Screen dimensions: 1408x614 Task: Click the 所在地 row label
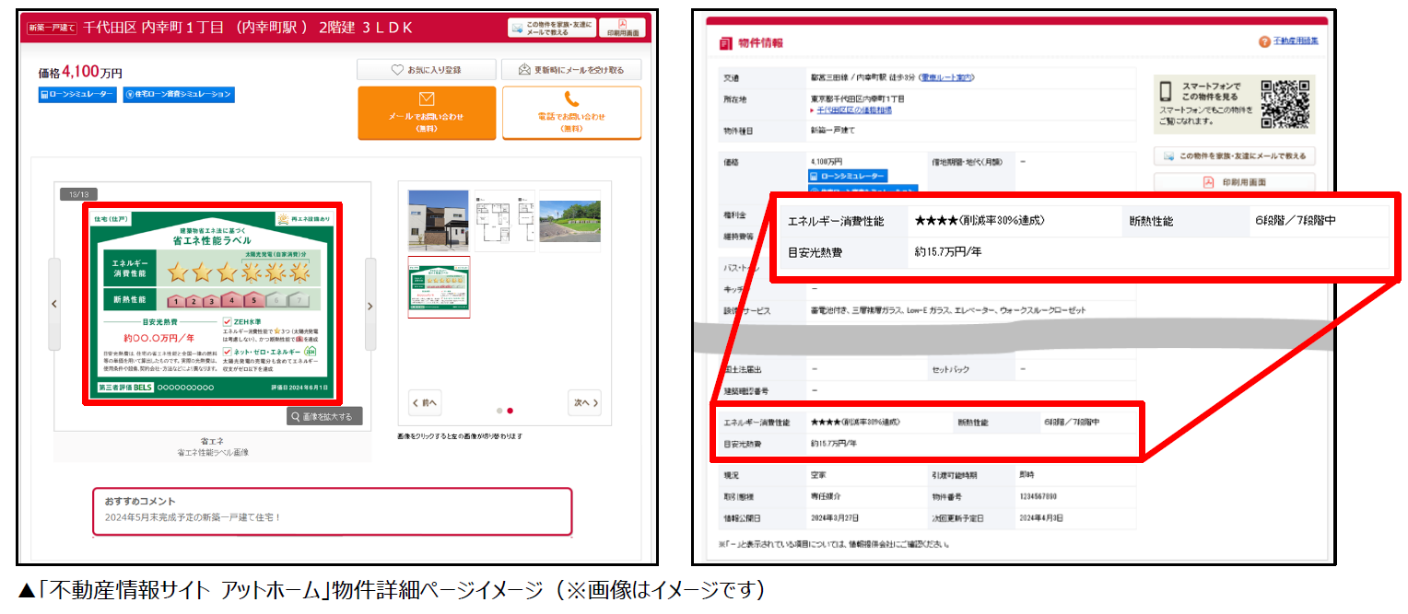734,98
